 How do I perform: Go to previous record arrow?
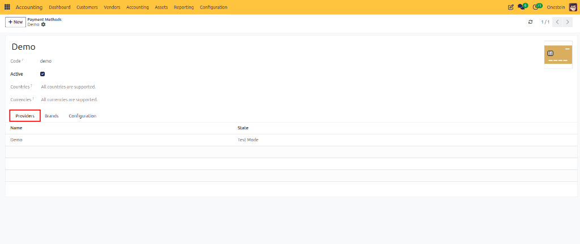(557, 22)
